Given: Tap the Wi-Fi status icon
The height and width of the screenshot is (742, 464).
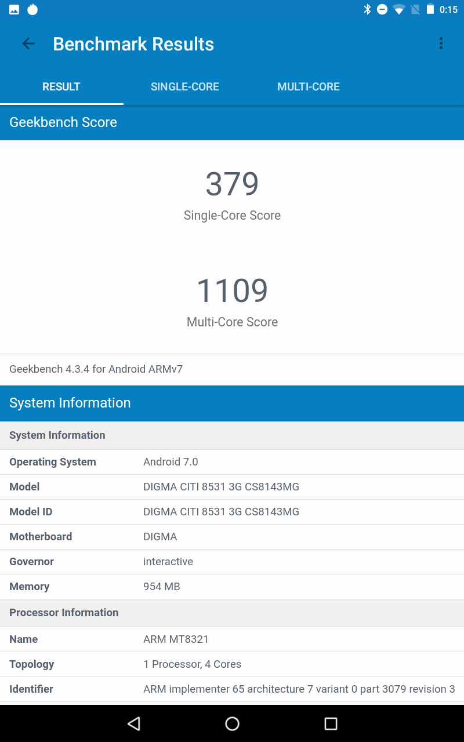Looking at the screenshot, I should pos(398,9).
